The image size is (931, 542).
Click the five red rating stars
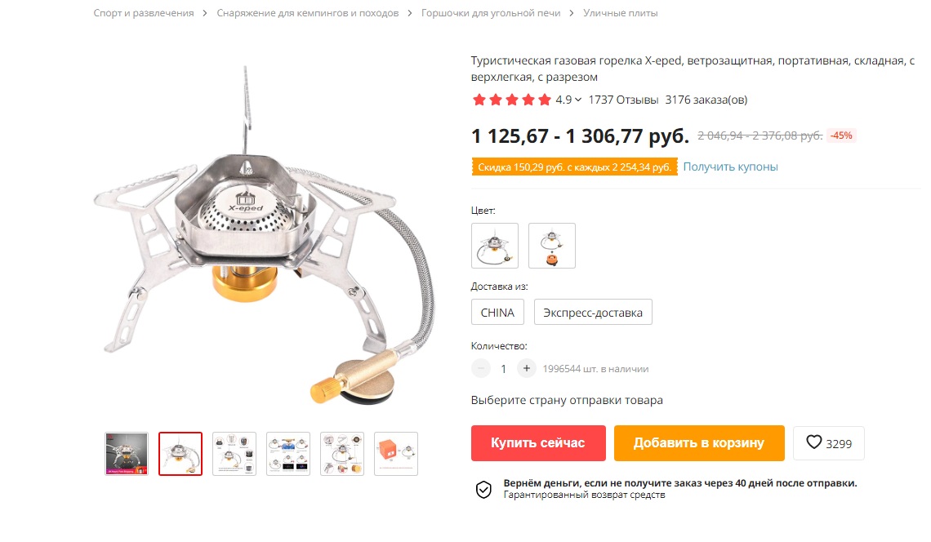click(511, 100)
